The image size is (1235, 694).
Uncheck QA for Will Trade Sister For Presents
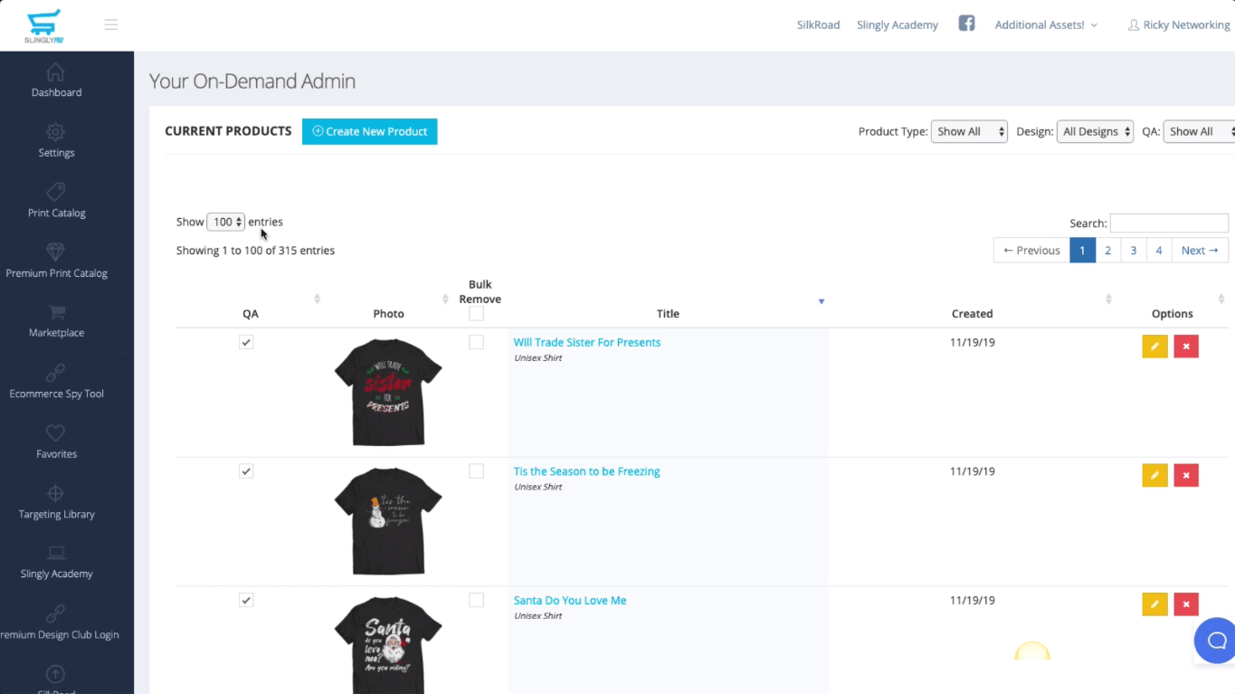246,342
